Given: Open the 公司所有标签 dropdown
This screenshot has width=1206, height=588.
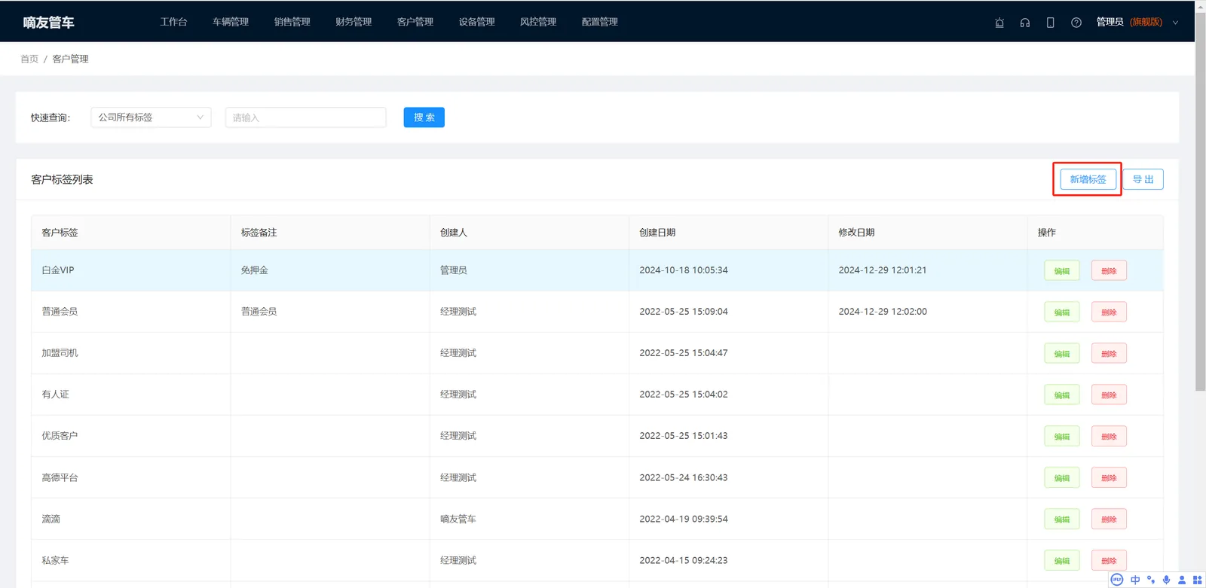Looking at the screenshot, I should tap(151, 117).
